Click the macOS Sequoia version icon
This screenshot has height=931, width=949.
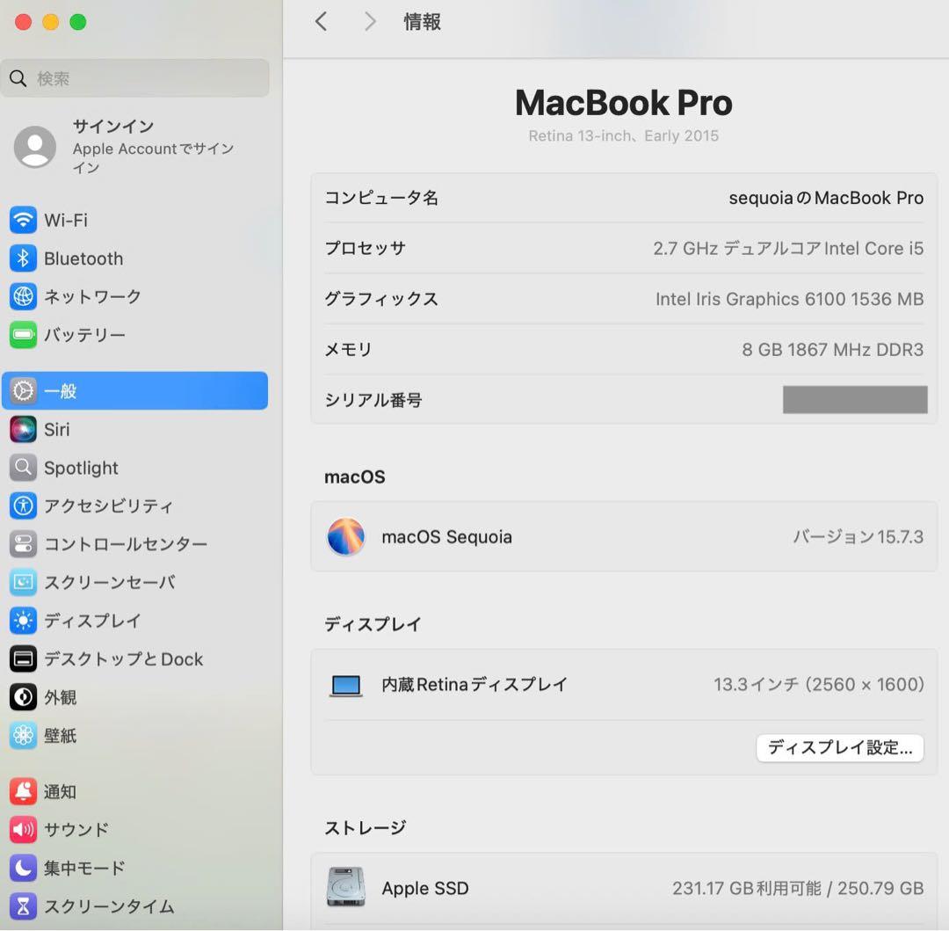(345, 537)
